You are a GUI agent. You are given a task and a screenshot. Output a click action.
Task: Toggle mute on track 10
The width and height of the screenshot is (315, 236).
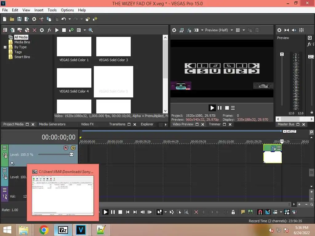(66, 148)
